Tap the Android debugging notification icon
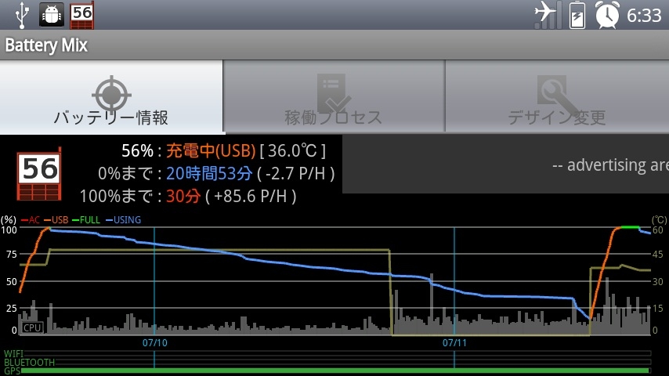669x376 pixels. point(52,15)
